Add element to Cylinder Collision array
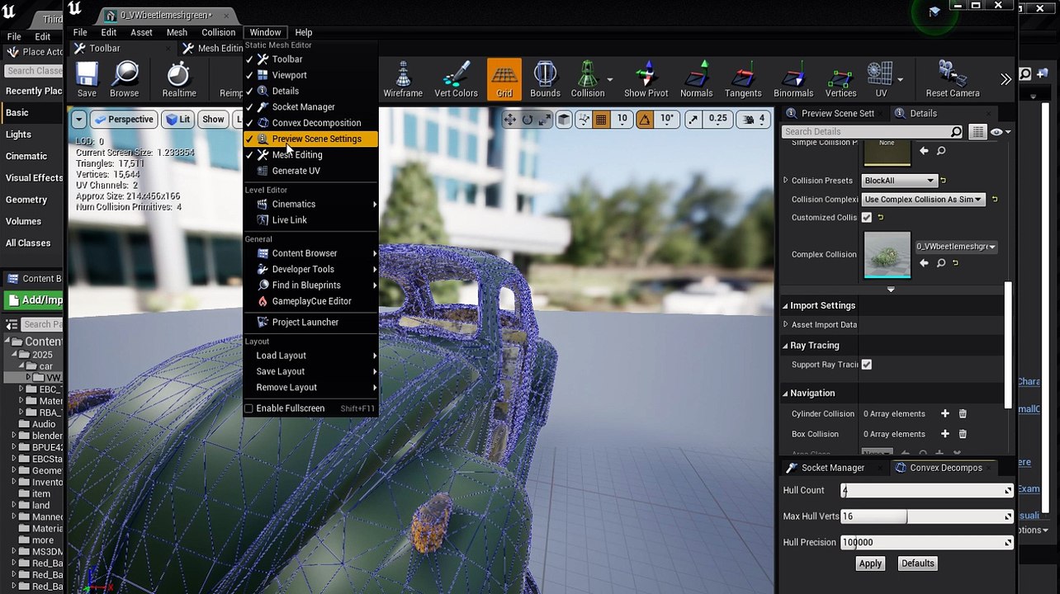The image size is (1060, 594). point(944,414)
